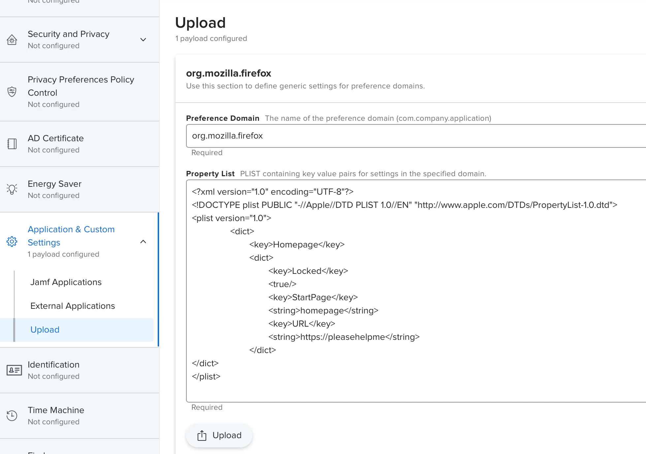Click 'Required' note under Property List
646x454 pixels.
pyautogui.click(x=207, y=407)
